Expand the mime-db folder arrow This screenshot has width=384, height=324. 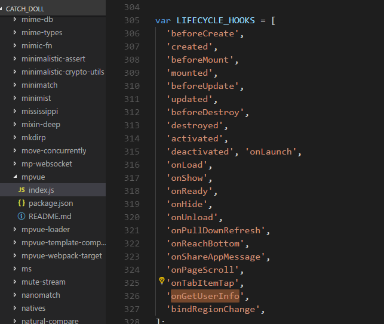15,19
